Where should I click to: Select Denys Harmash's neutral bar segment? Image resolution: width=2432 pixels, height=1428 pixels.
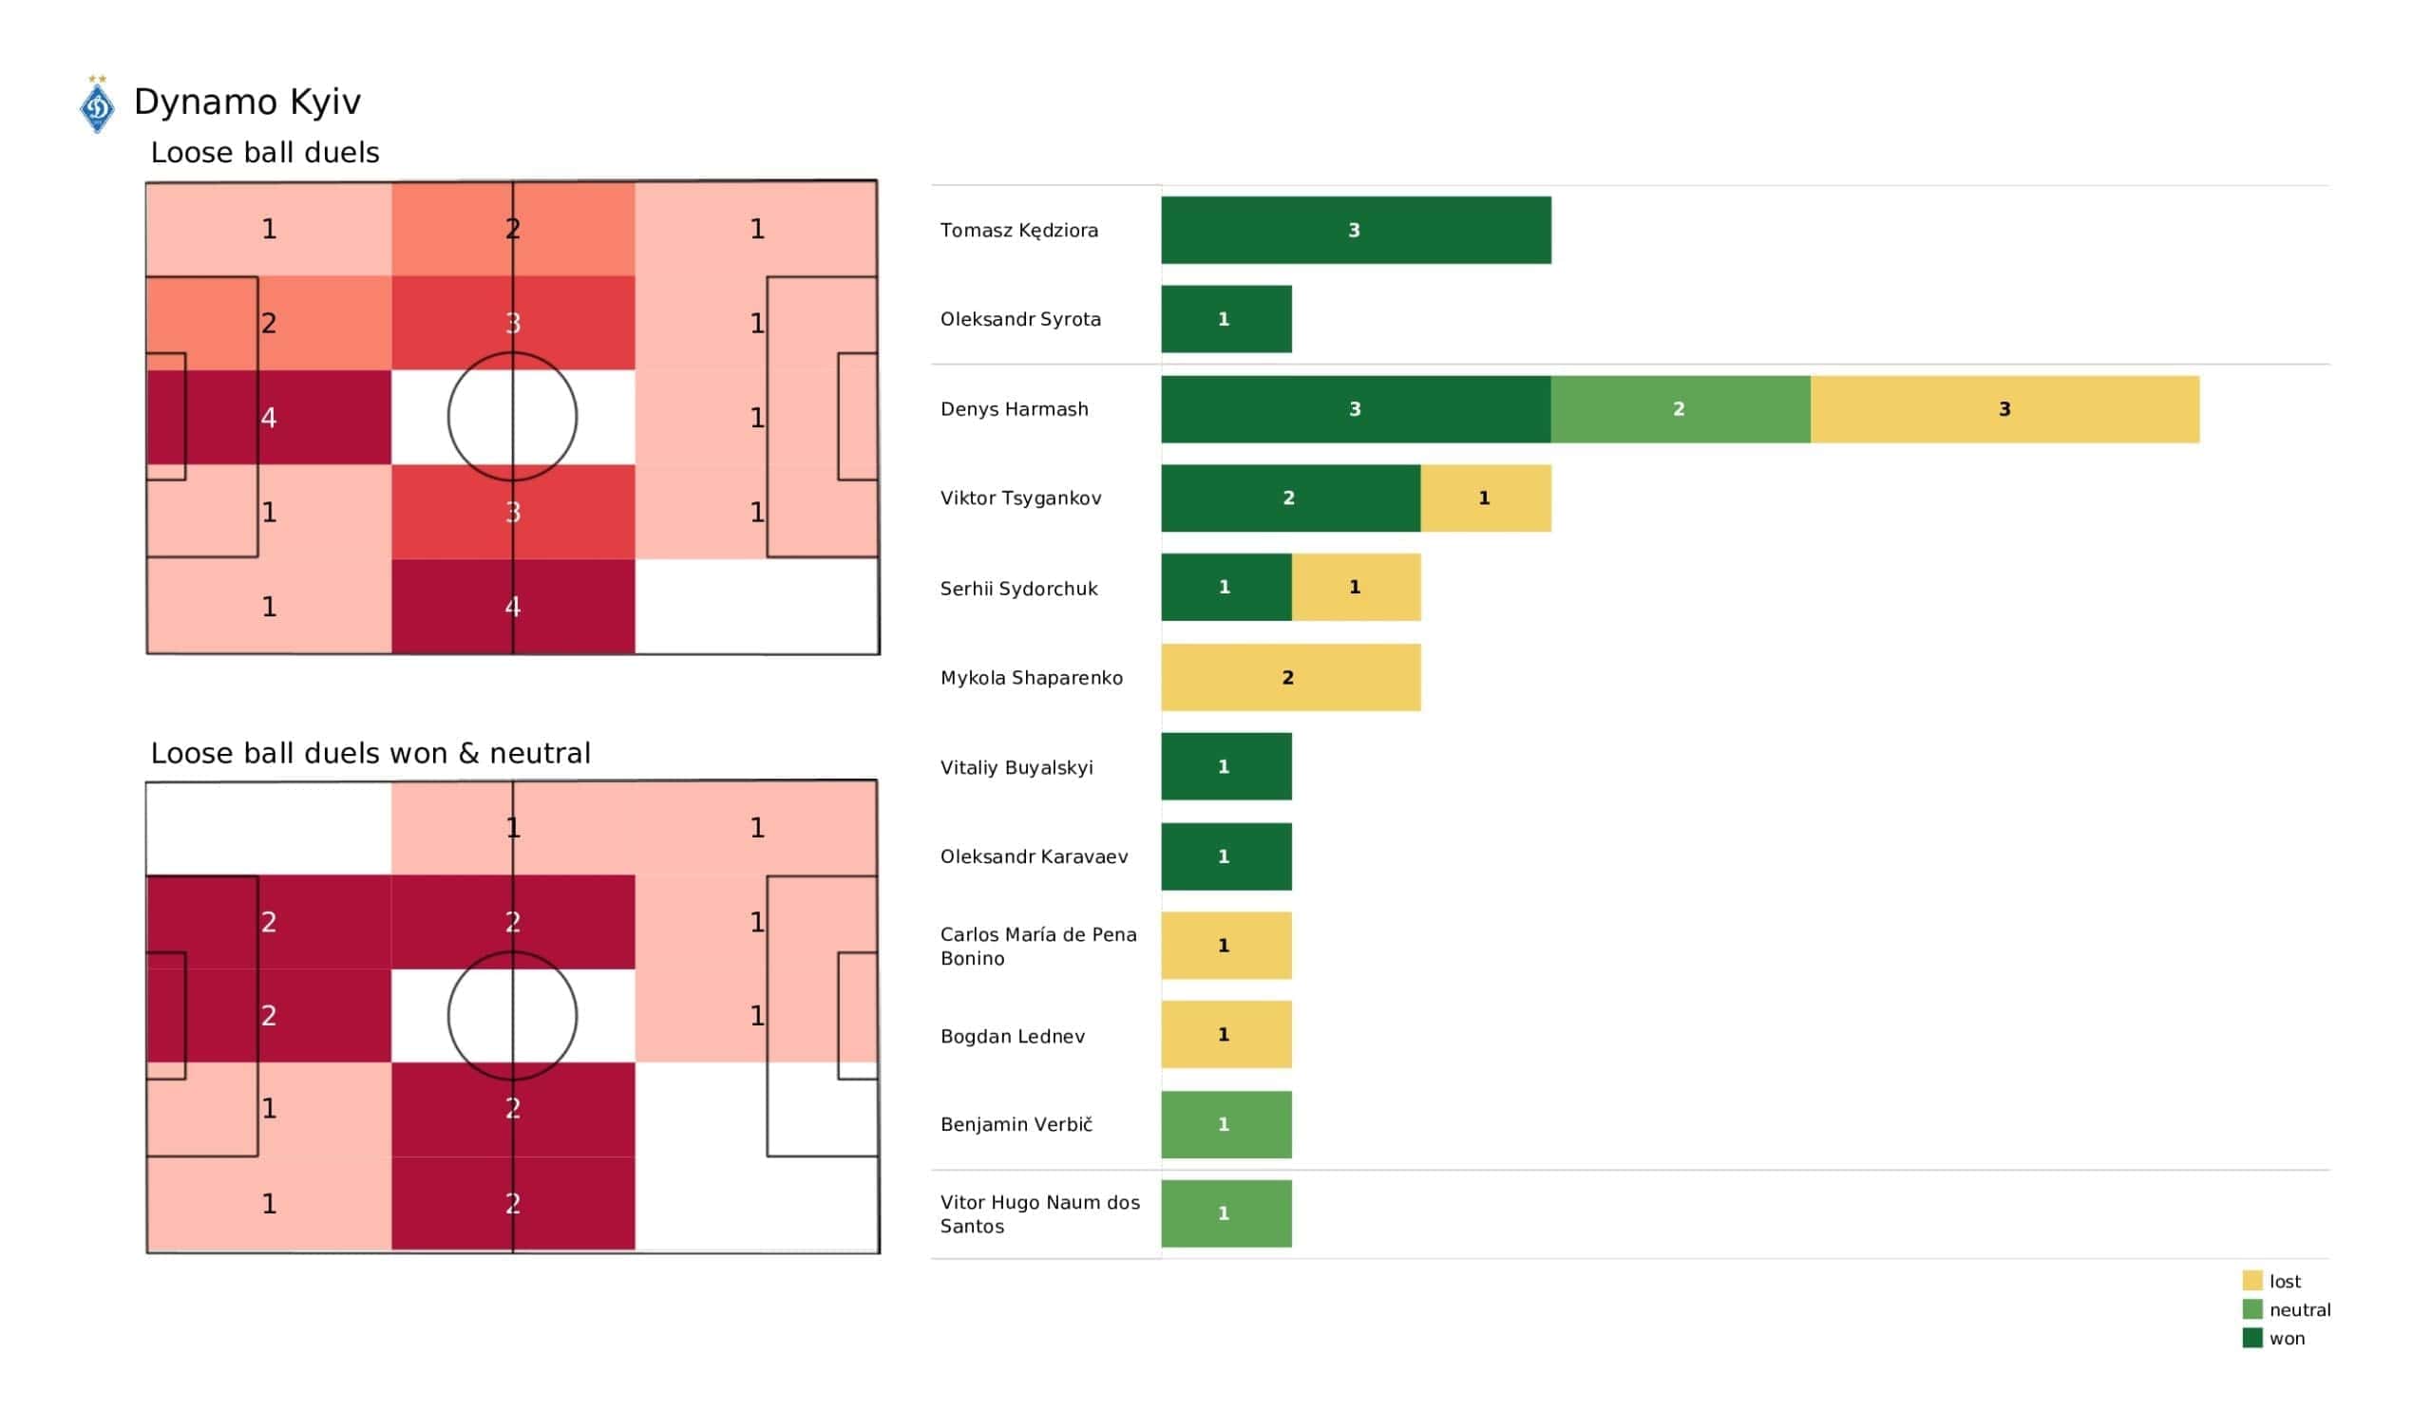click(x=1680, y=409)
